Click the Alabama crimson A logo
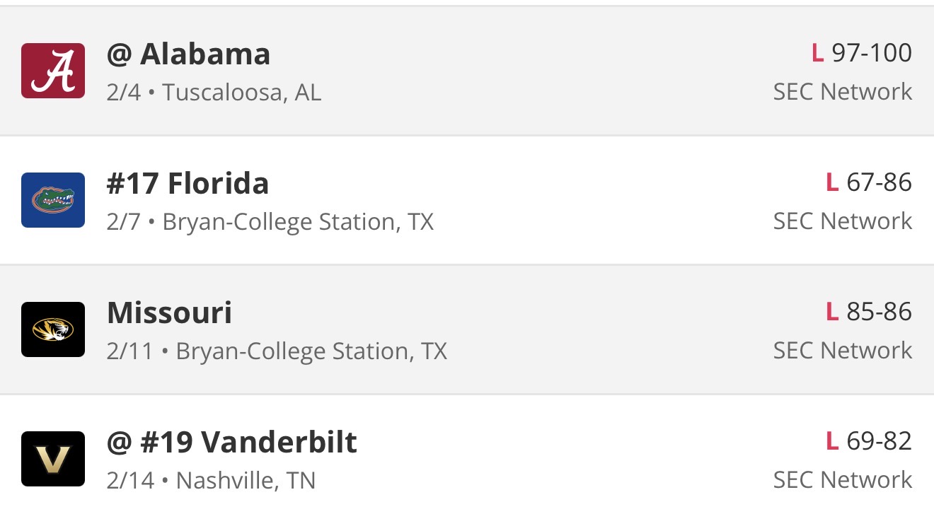 click(53, 71)
